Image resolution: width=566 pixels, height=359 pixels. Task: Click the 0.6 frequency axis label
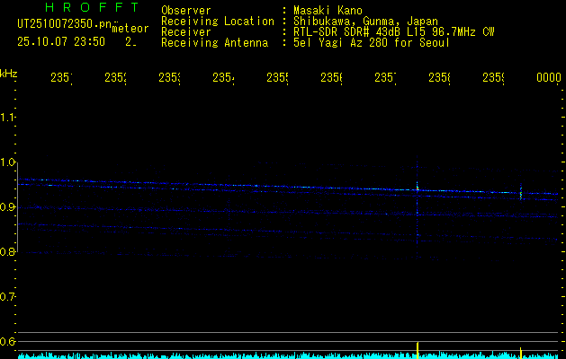tap(8, 341)
